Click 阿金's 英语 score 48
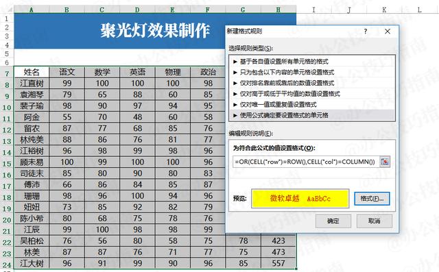This screenshot has width=439, height=272. pyautogui.click(x=137, y=117)
